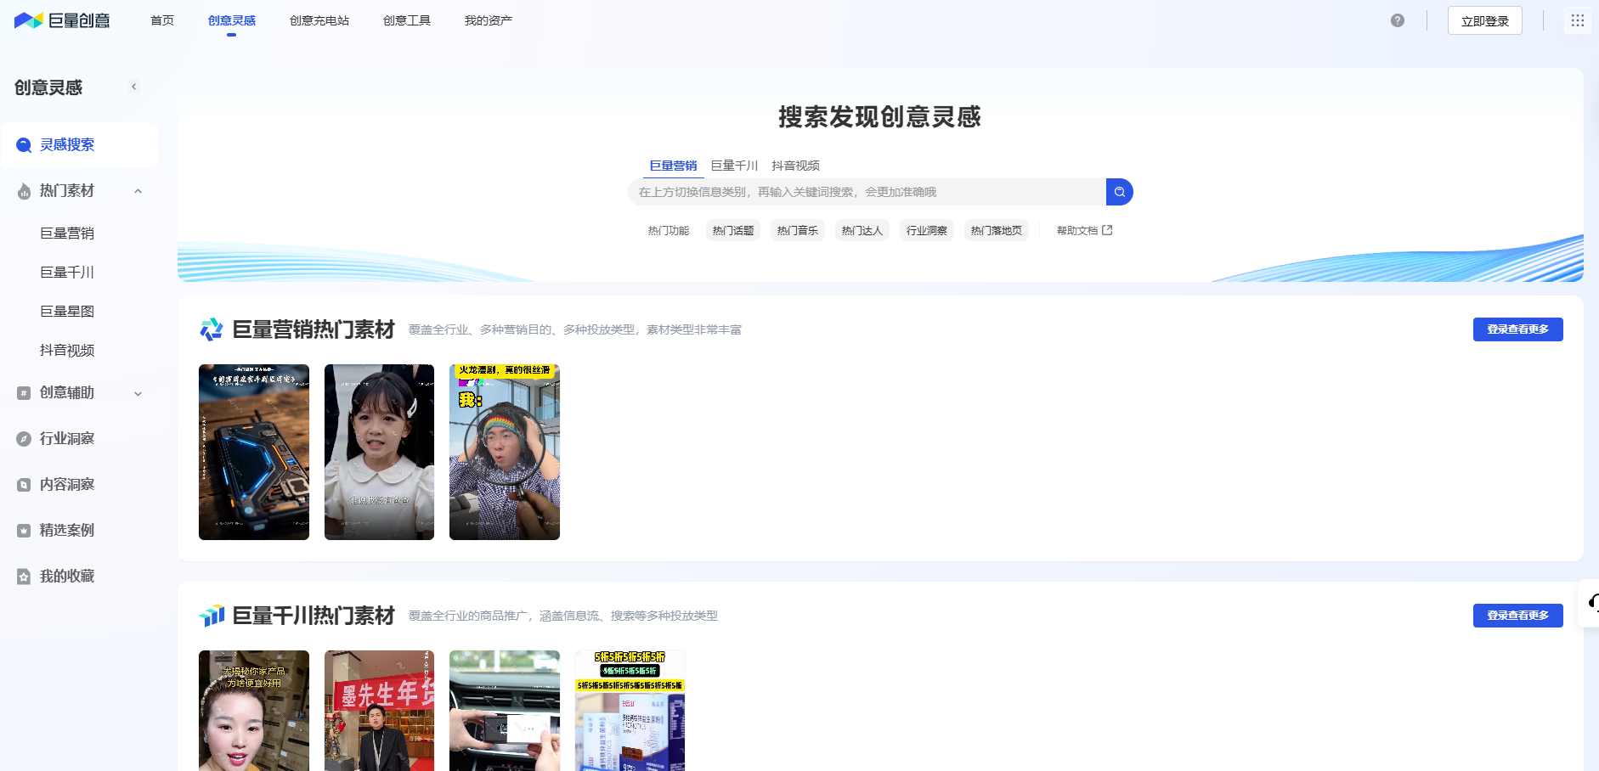Switch to the 巨量营销 search tab
1599x771 pixels.
[x=674, y=166]
